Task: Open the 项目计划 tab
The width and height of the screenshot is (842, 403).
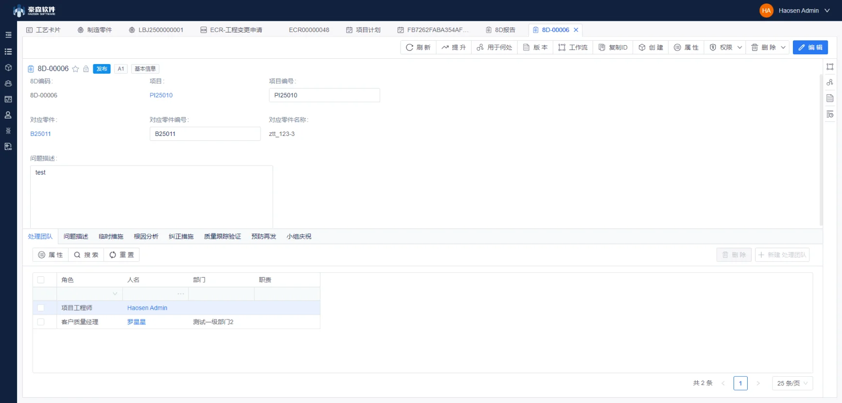Action: click(363, 30)
